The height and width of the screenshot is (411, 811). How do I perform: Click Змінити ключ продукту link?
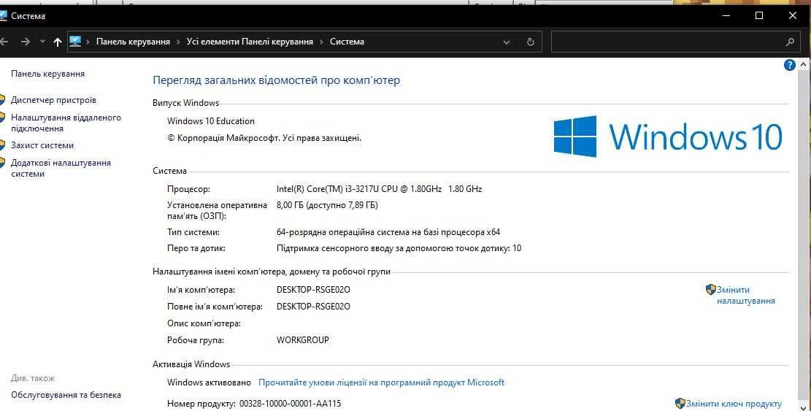[734, 404]
